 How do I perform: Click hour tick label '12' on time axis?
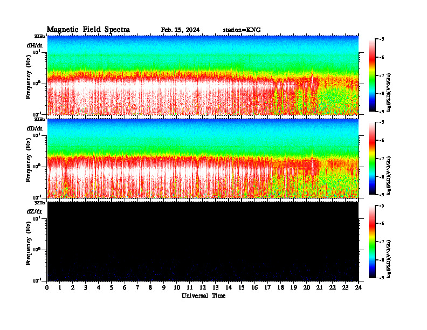202,287
